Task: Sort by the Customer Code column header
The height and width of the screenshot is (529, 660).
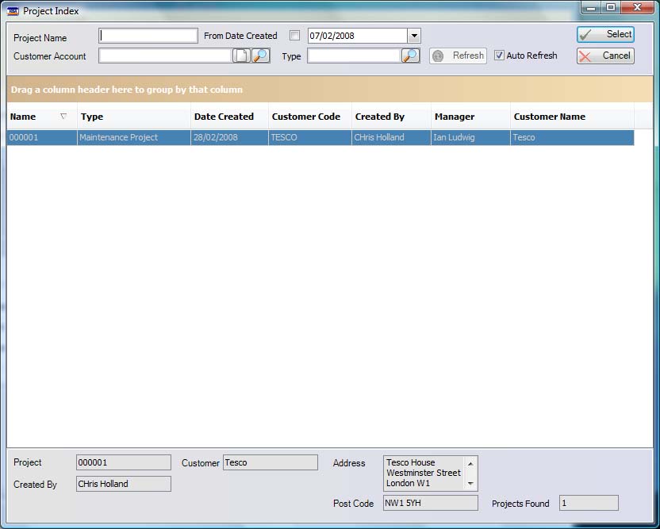Action: (306, 117)
